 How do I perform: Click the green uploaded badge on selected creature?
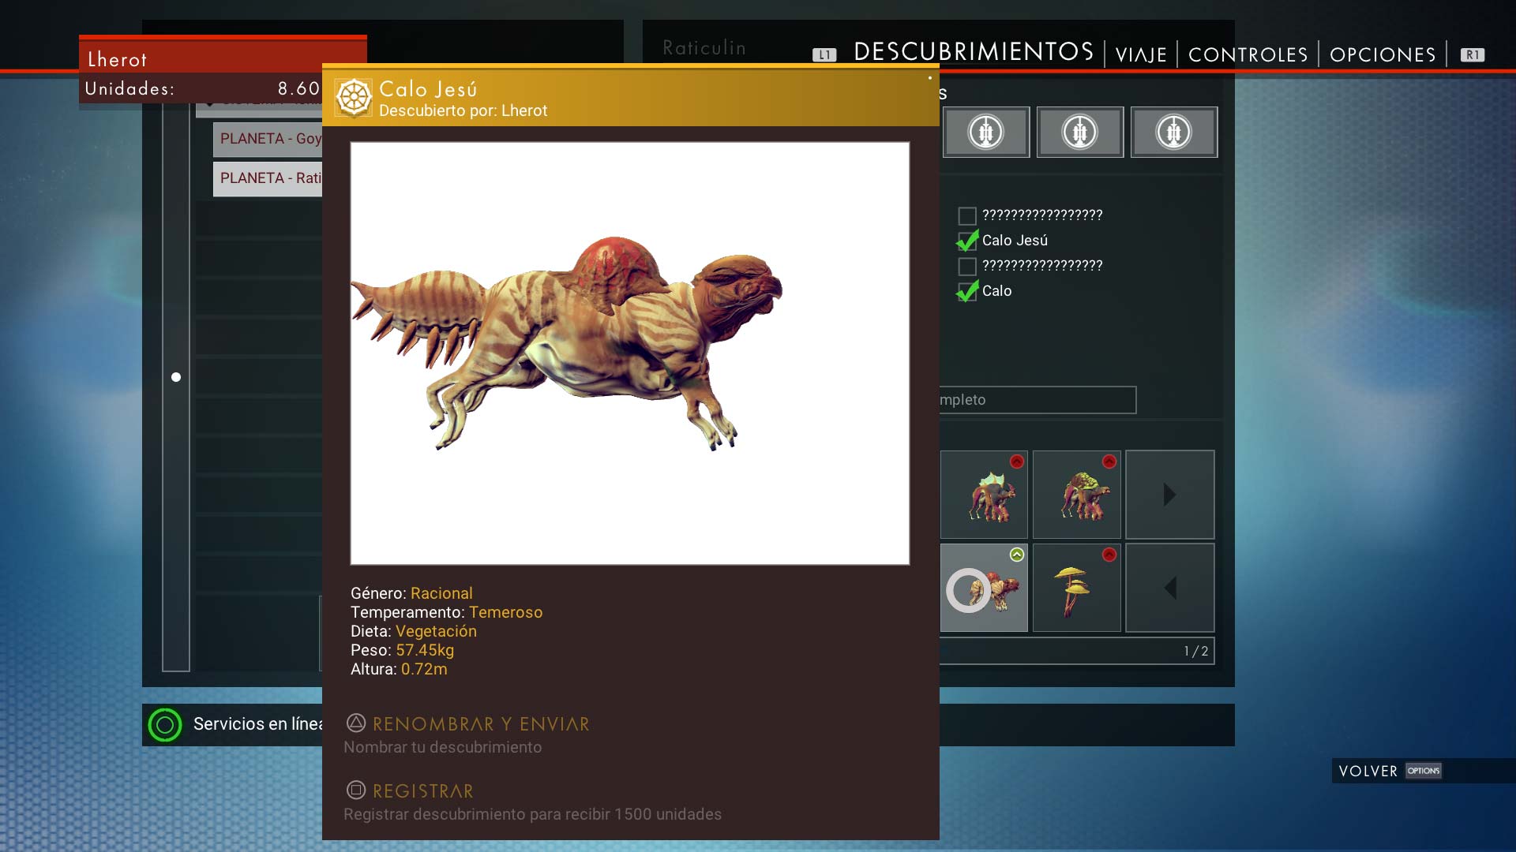(x=1017, y=555)
